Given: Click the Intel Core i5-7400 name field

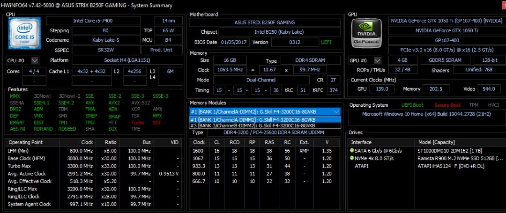Looking at the screenshot, I should click(x=93, y=21).
